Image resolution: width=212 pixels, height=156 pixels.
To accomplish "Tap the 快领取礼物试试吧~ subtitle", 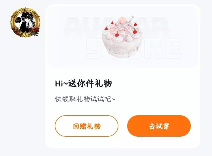I will [x=85, y=99].
